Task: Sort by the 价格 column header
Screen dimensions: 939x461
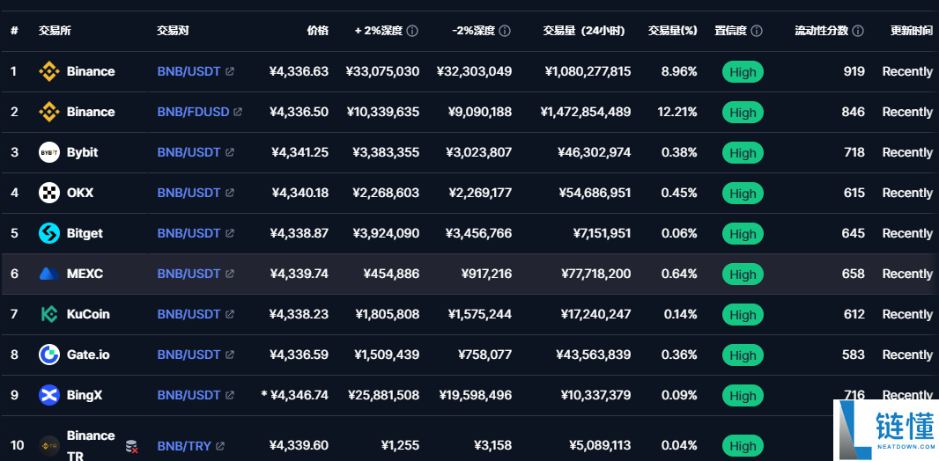Action: click(x=317, y=31)
